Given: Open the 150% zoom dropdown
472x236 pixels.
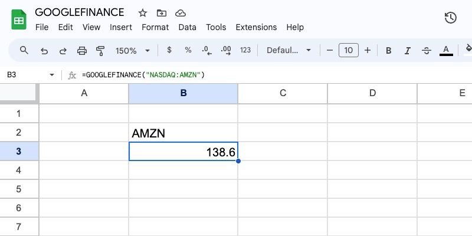Looking at the screenshot, I should pos(133,51).
